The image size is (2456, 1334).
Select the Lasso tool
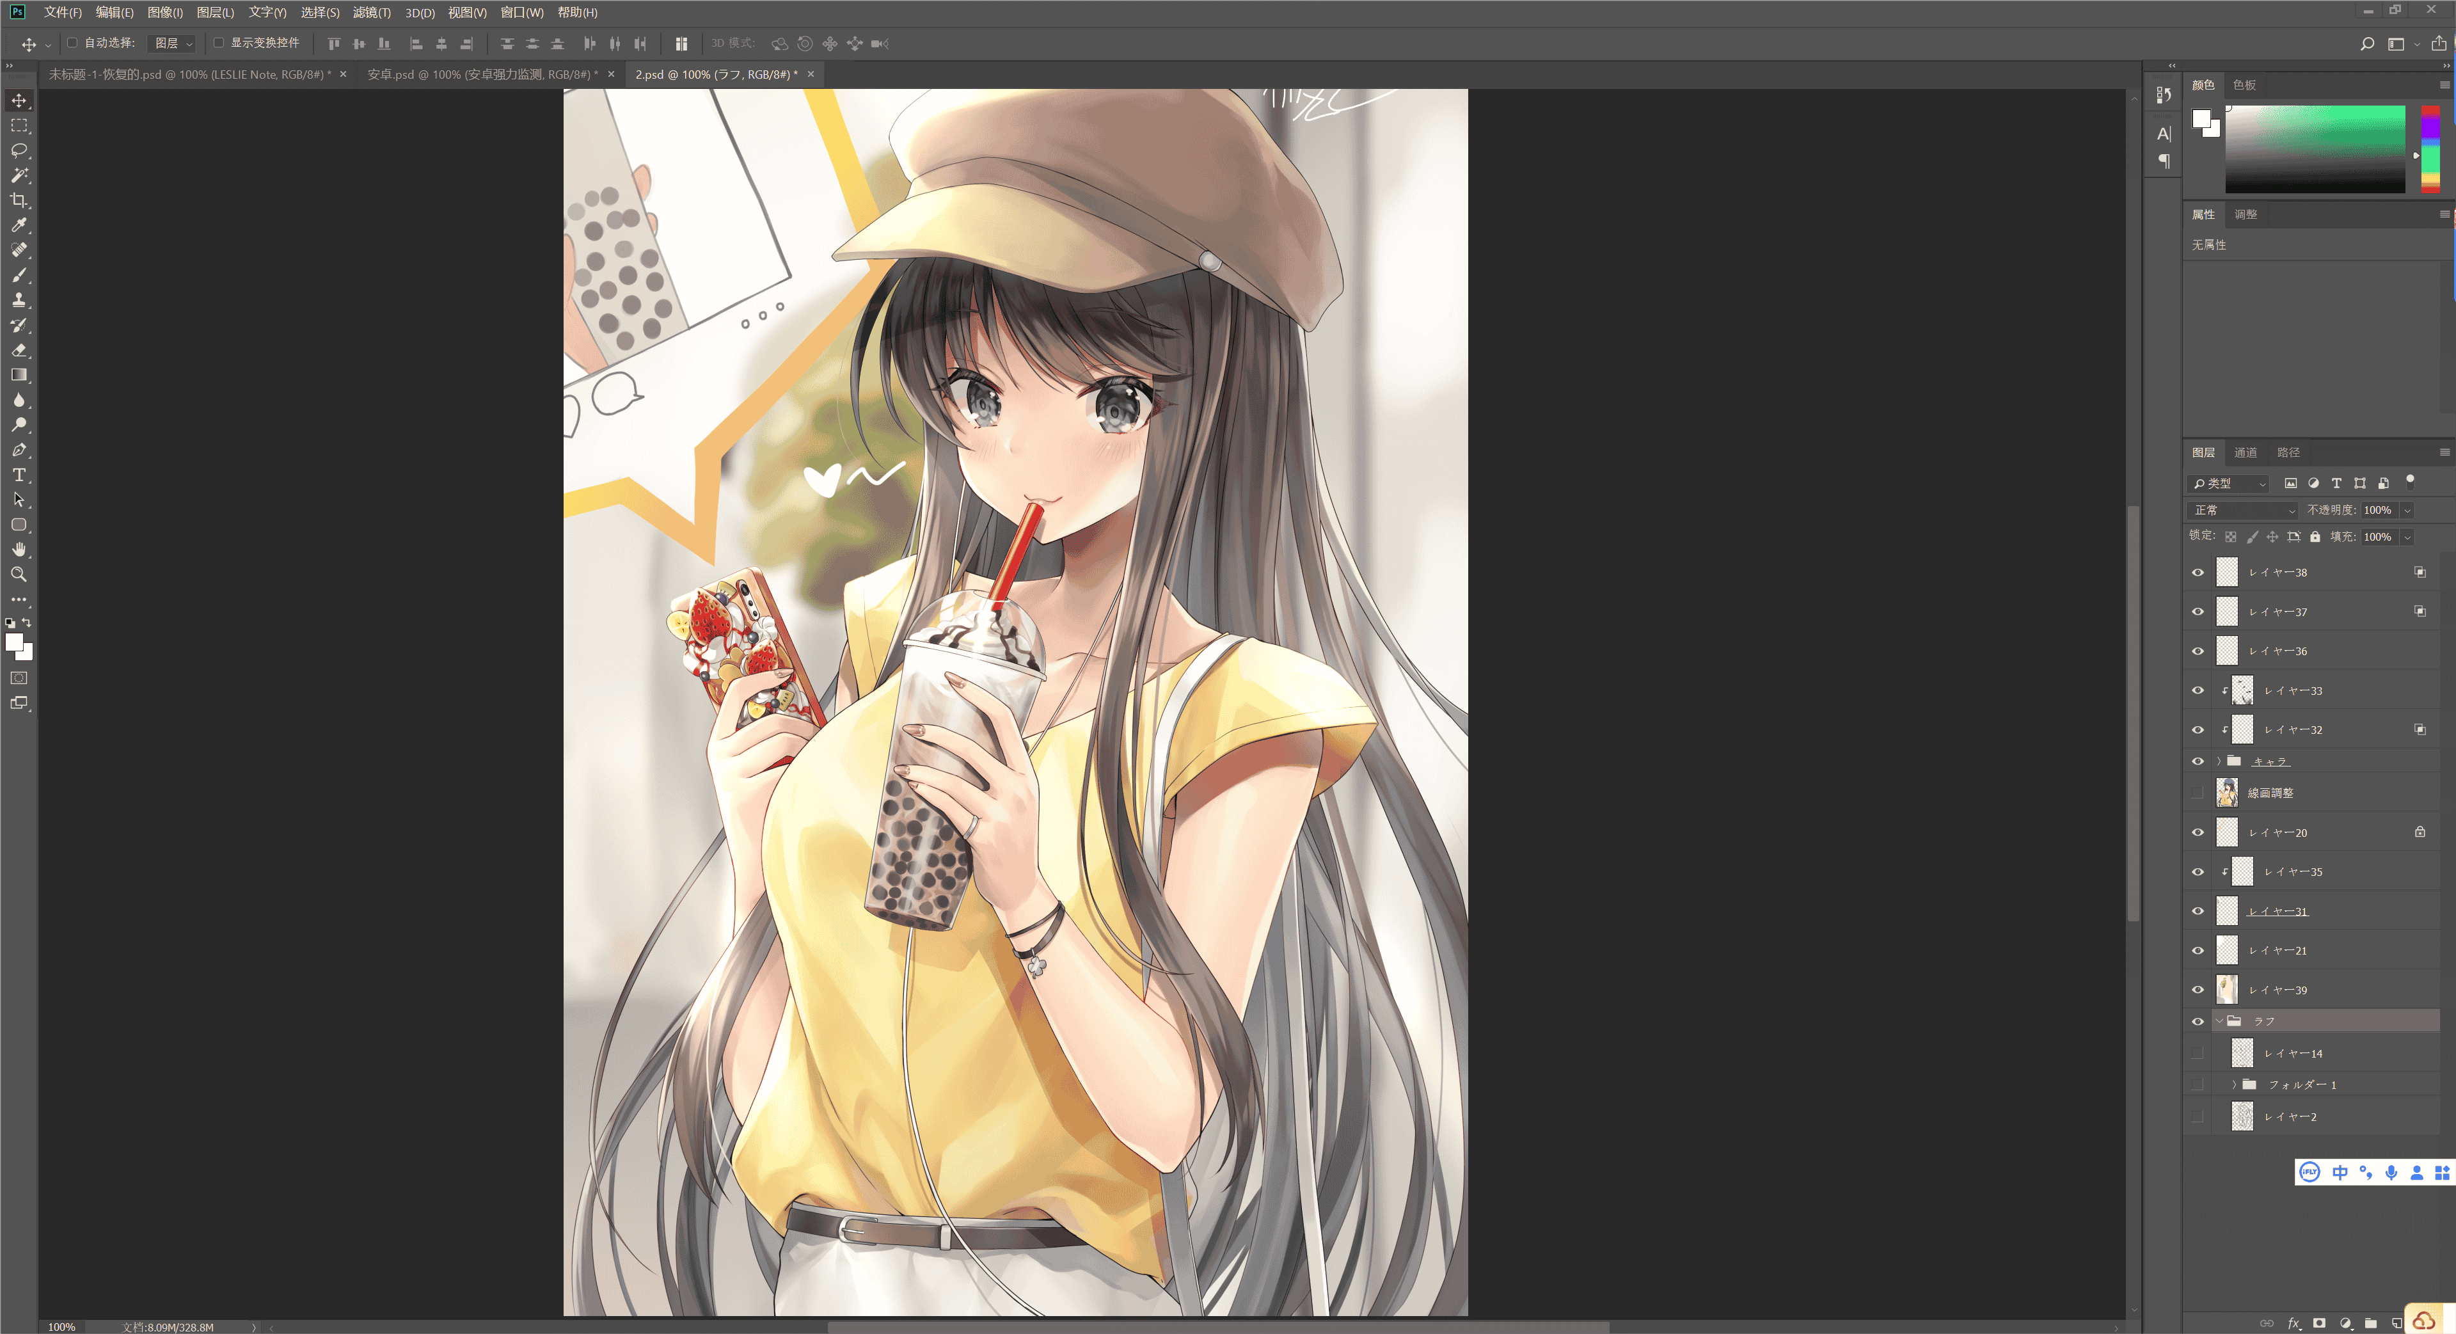(18, 150)
